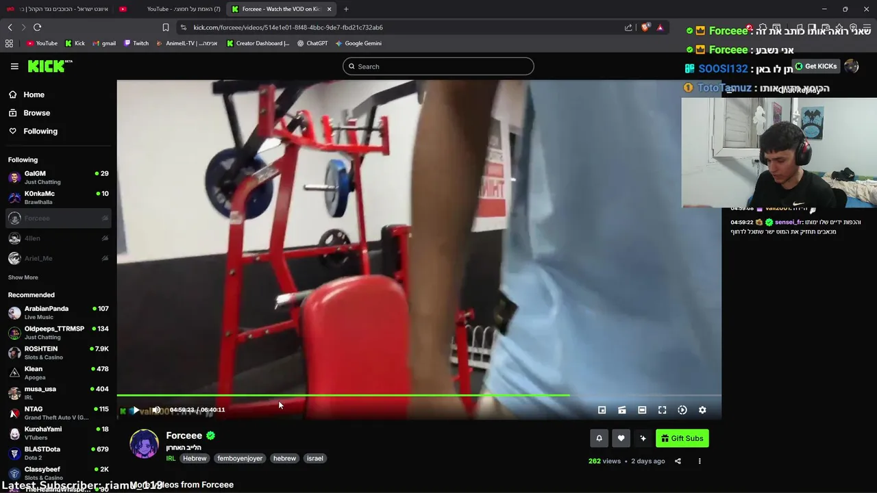Click the Get KICKs button
The image size is (877, 493).
pyautogui.click(x=815, y=66)
